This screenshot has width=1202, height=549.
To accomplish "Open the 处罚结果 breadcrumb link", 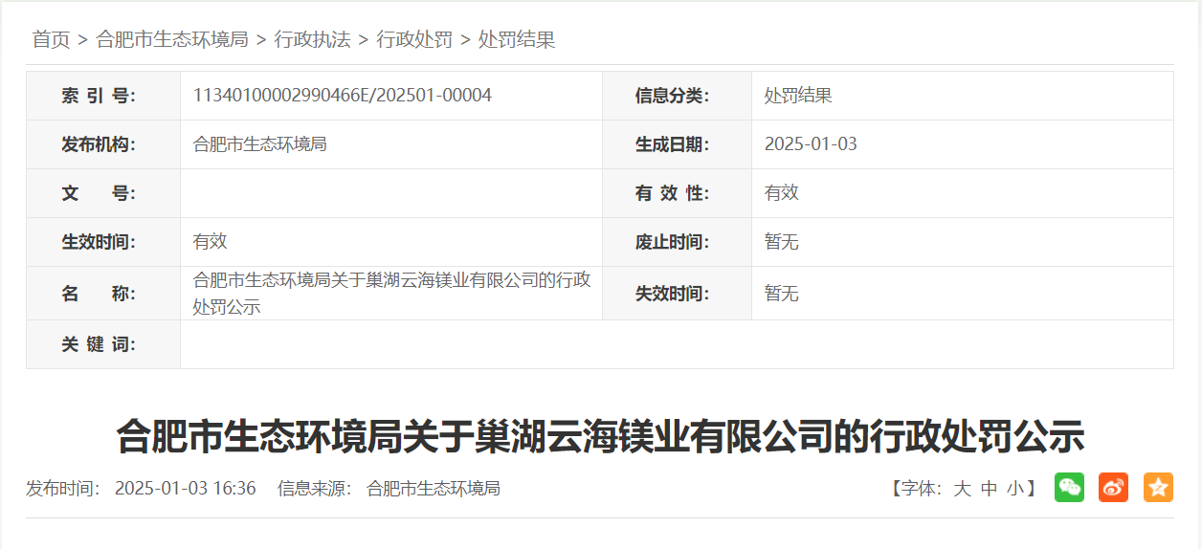I will point(517,39).
